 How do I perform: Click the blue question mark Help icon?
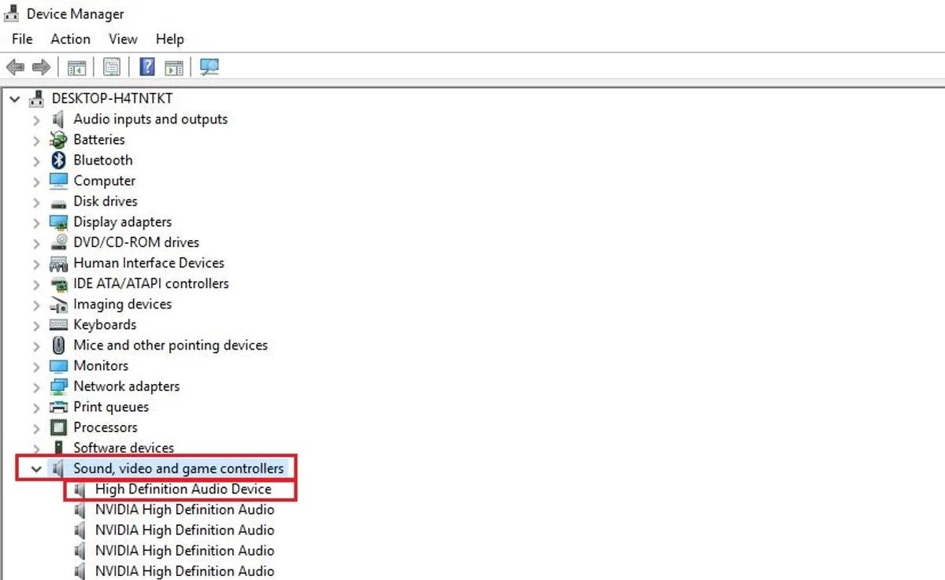point(146,68)
